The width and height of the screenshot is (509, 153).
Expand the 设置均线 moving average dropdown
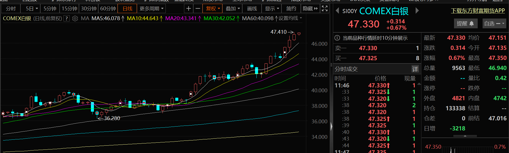point(290,18)
